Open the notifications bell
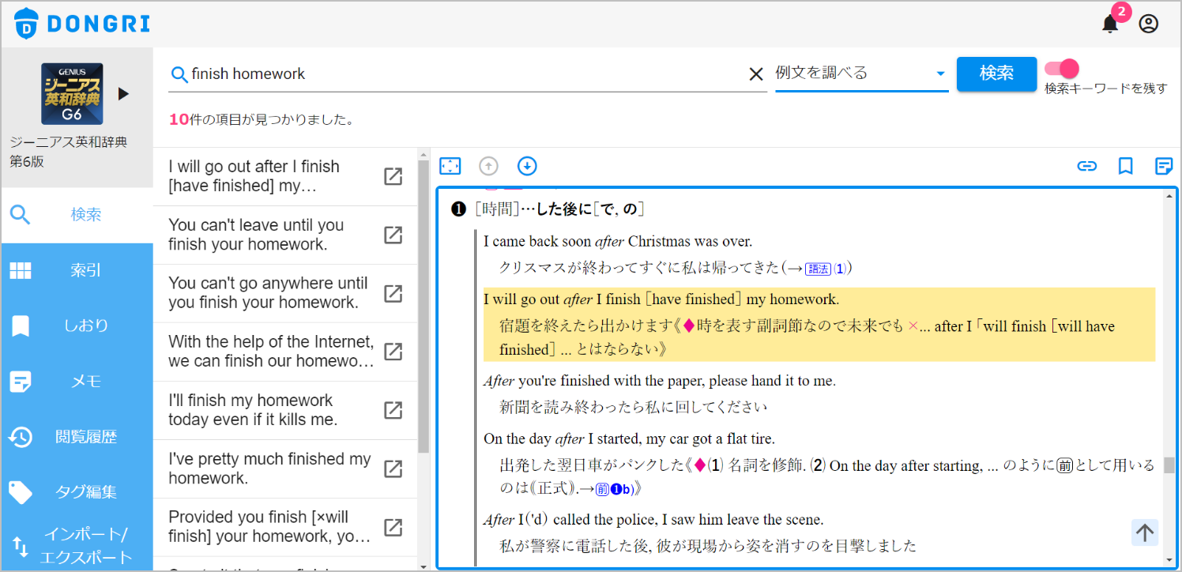The height and width of the screenshot is (572, 1182). [x=1110, y=24]
